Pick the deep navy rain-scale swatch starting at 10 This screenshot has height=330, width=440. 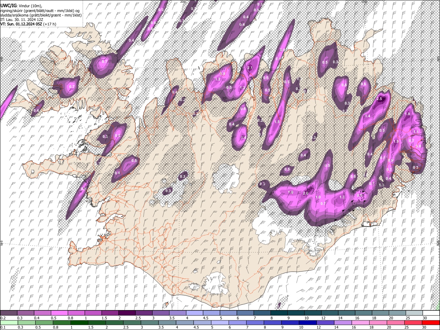click(x=308, y=323)
